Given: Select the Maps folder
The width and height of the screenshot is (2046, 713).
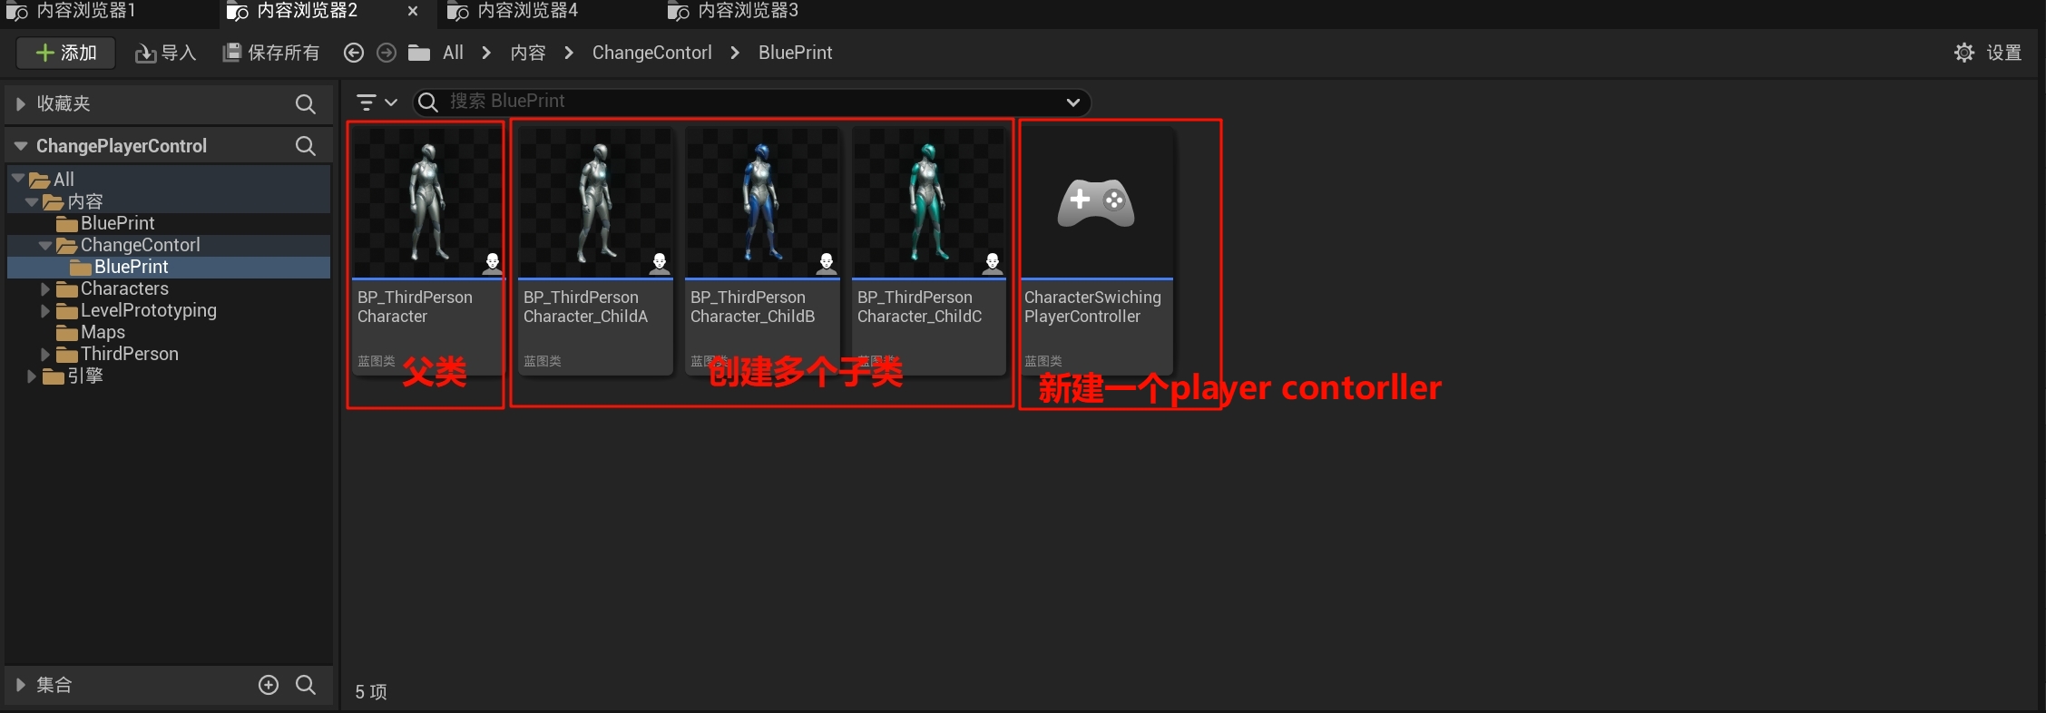Looking at the screenshot, I should tap(103, 332).
